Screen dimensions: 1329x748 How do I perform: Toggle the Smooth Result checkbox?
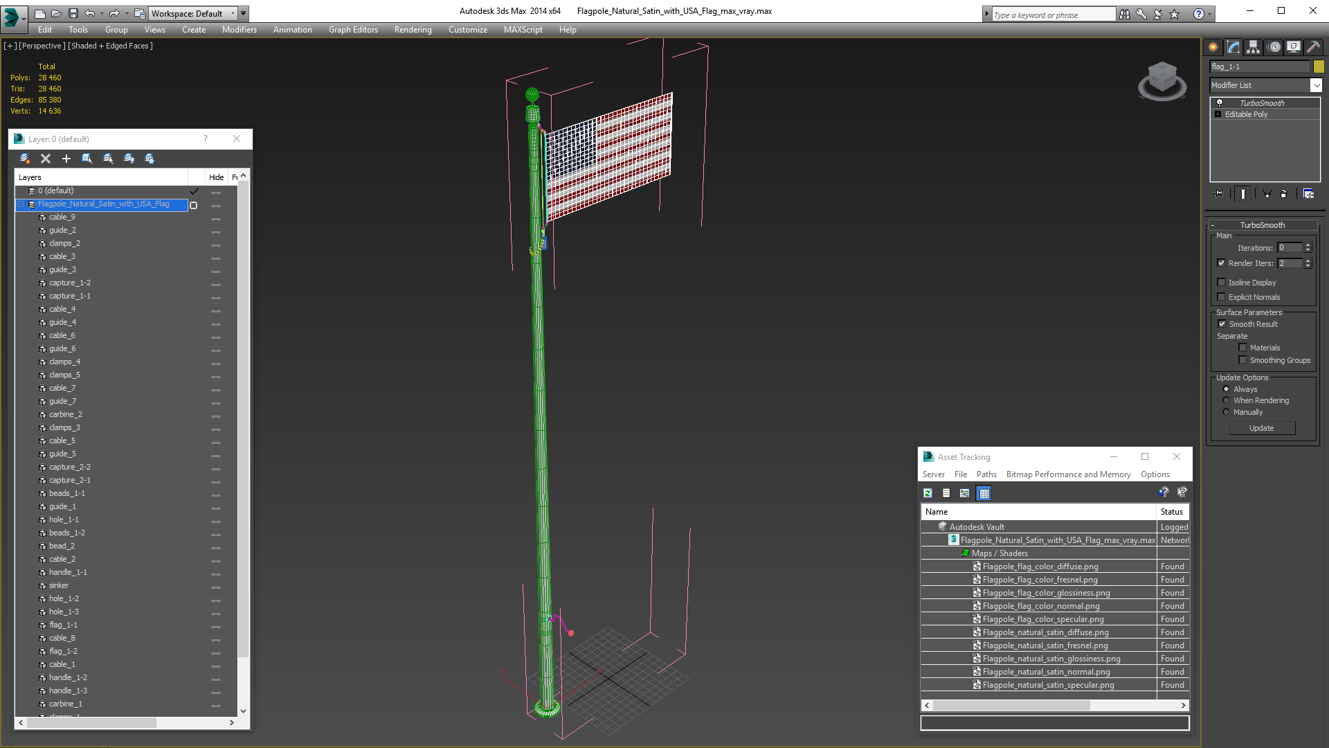coord(1222,324)
